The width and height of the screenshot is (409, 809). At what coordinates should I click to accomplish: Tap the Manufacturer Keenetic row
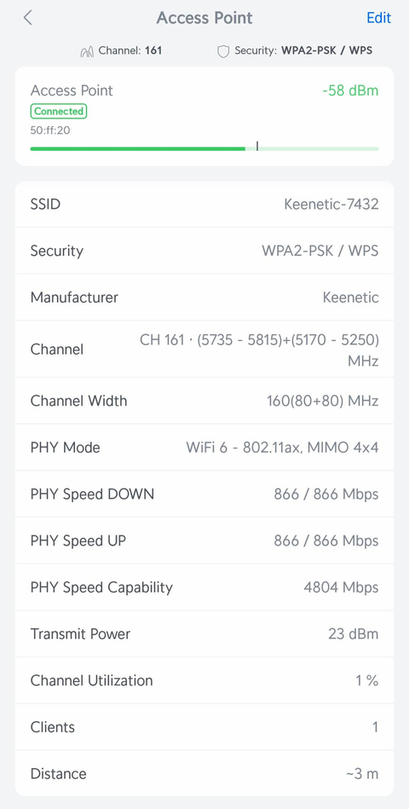point(204,298)
